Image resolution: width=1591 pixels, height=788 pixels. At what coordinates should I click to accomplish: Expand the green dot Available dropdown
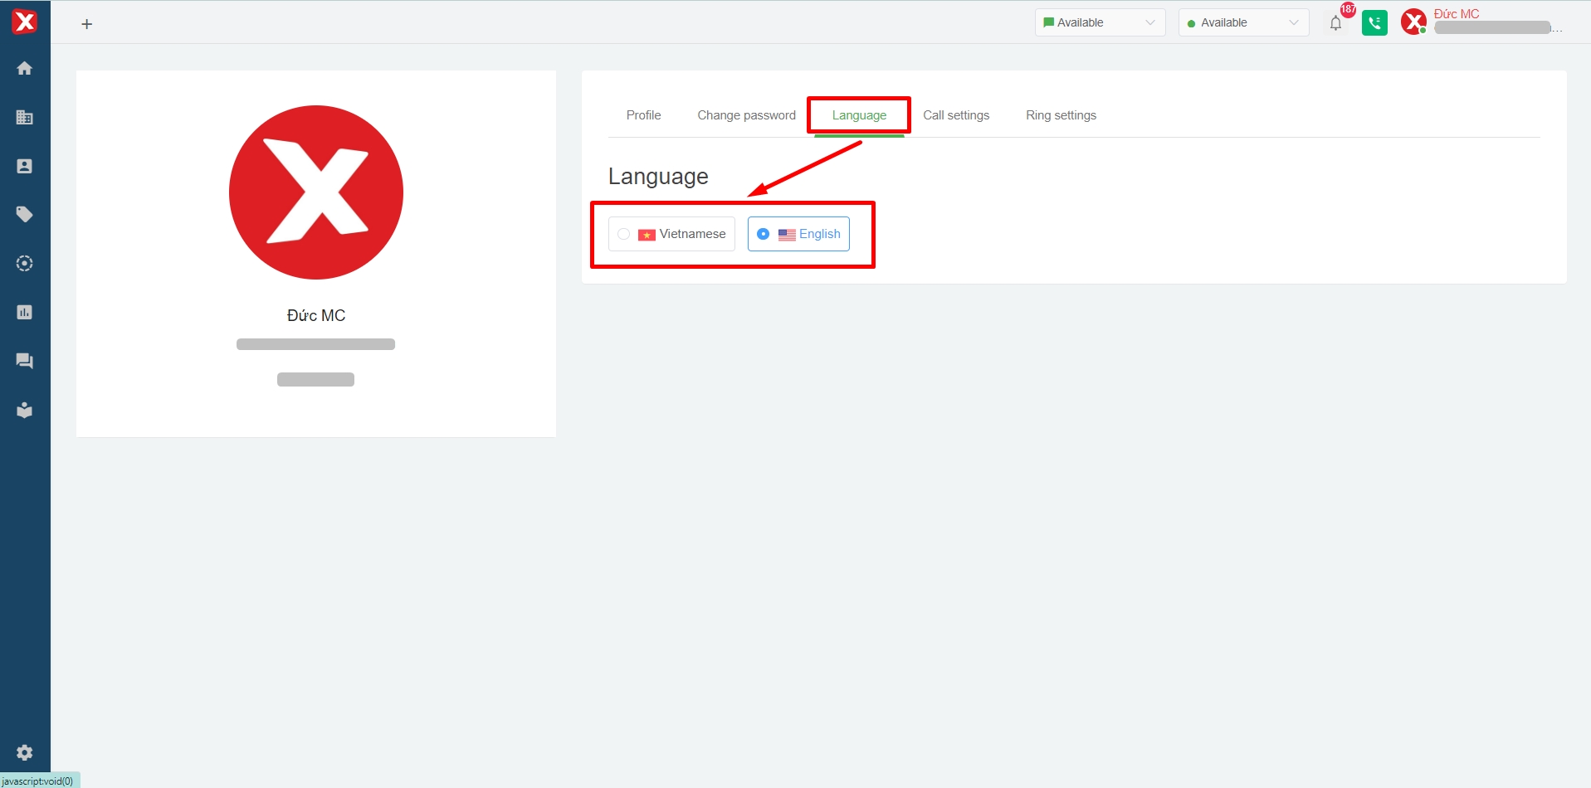pos(1242,22)
